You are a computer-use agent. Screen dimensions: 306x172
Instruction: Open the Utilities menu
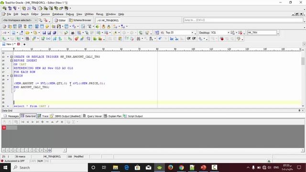click(x=89, y=14)
